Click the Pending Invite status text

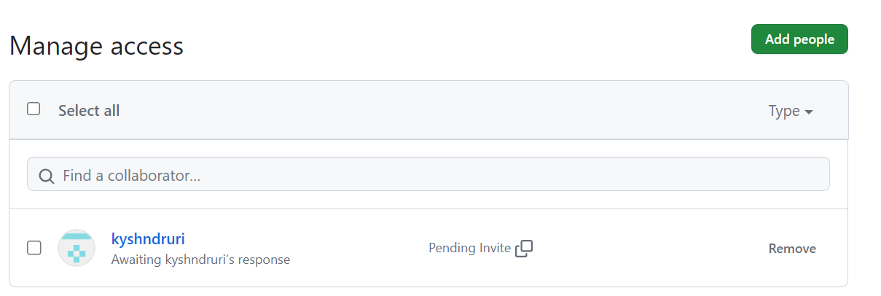(x=469, y=248)
